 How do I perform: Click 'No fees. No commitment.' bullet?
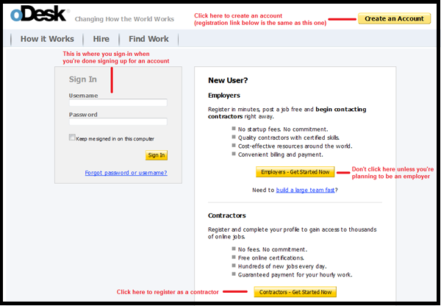(272, 249)
